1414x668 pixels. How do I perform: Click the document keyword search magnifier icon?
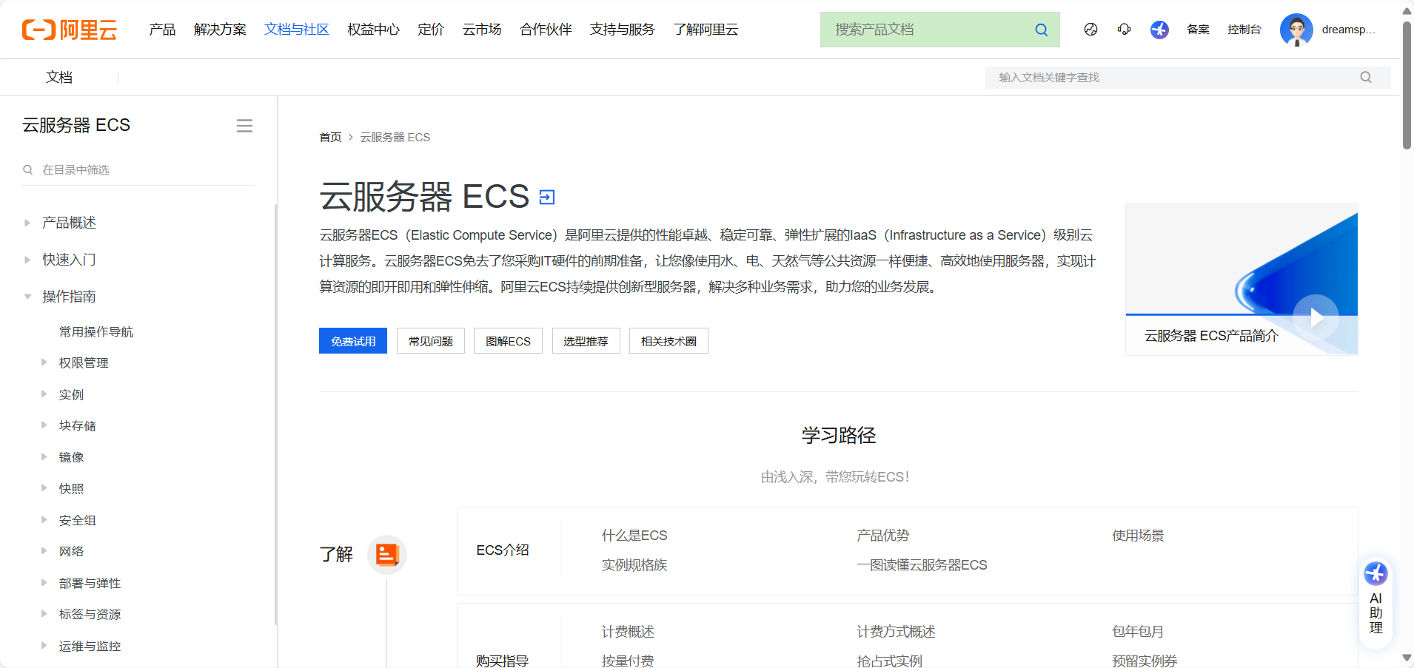pos(1366,77)
